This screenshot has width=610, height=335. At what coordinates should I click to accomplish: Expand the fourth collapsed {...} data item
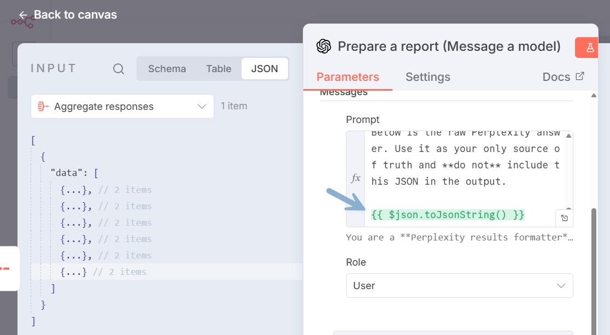pos(75,239)
